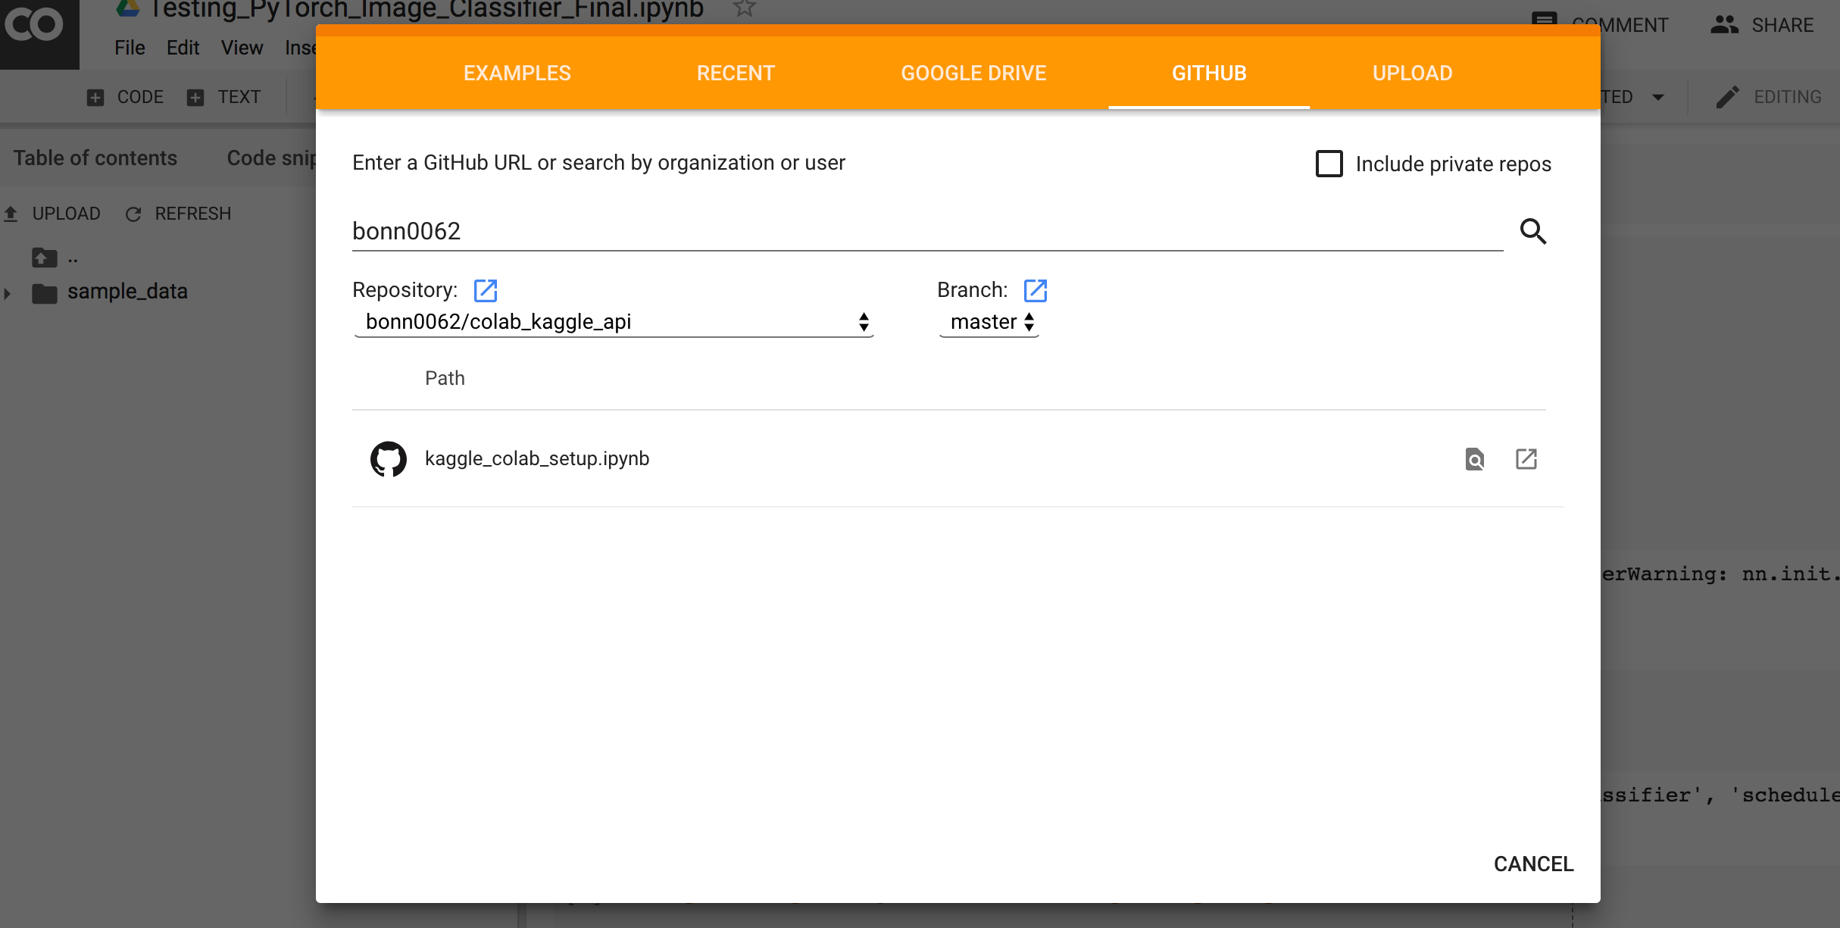Click the Colab CO logo

tap(35, 26)
